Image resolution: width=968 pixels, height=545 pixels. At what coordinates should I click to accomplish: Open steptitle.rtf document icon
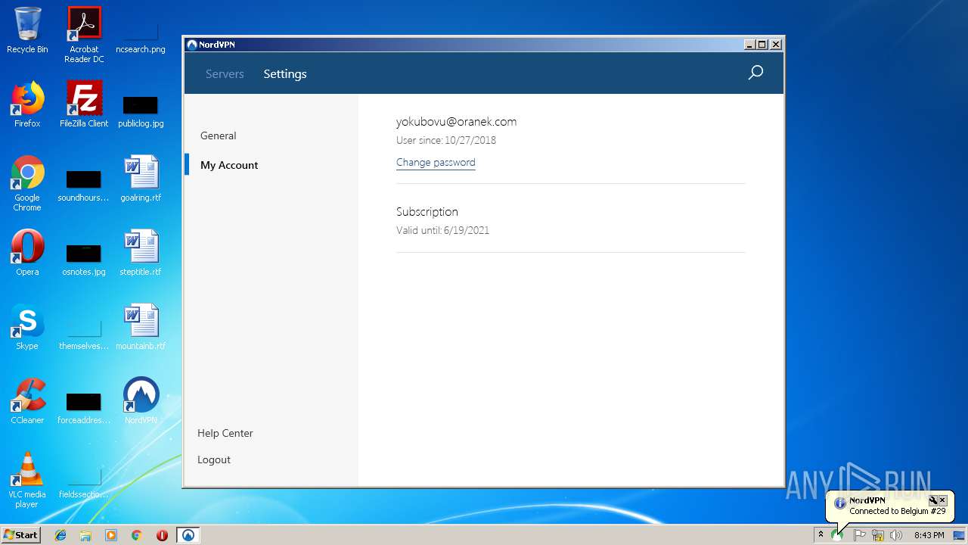pos(141,253)
